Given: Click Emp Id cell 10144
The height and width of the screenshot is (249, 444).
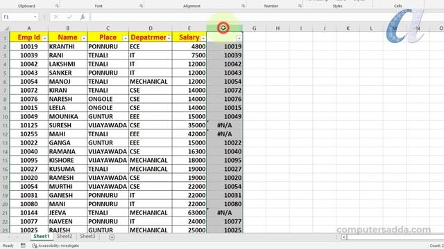Looking at the screenshot, I should point(29,213).
